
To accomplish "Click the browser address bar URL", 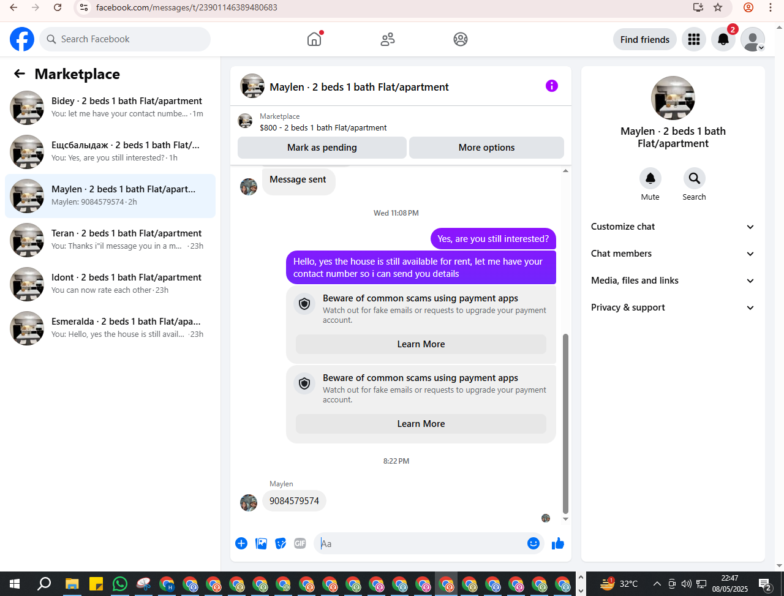I will (x=187, y=7).
